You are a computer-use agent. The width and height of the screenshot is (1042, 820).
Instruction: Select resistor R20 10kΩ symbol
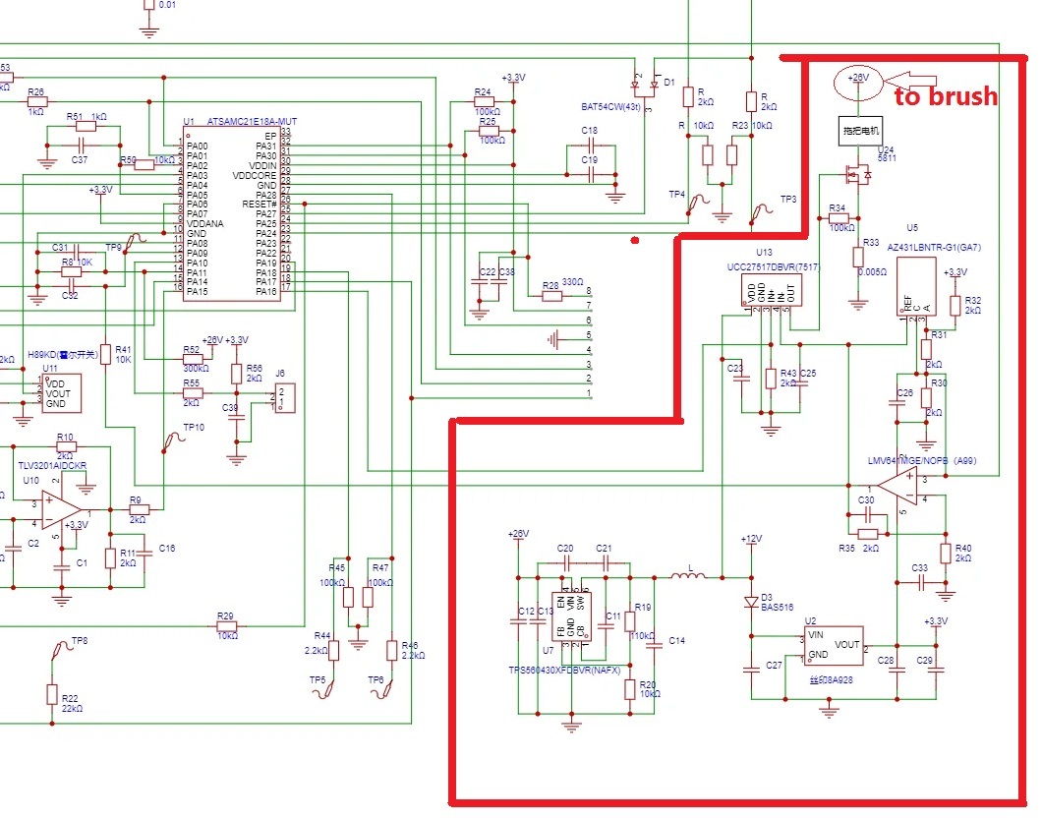click(629, 689)
